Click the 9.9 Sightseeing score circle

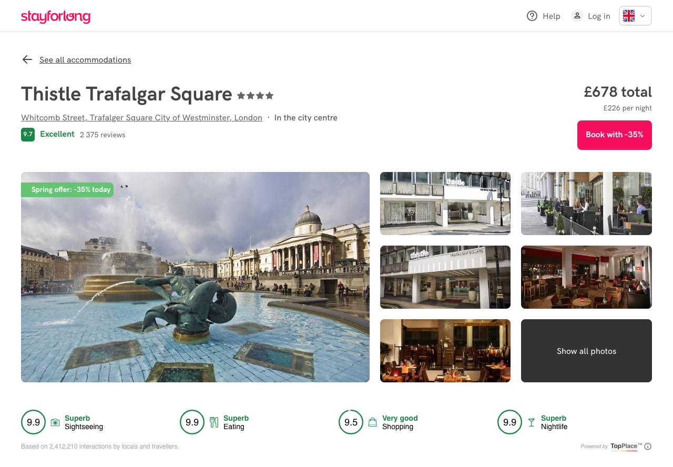coord(34,422)
